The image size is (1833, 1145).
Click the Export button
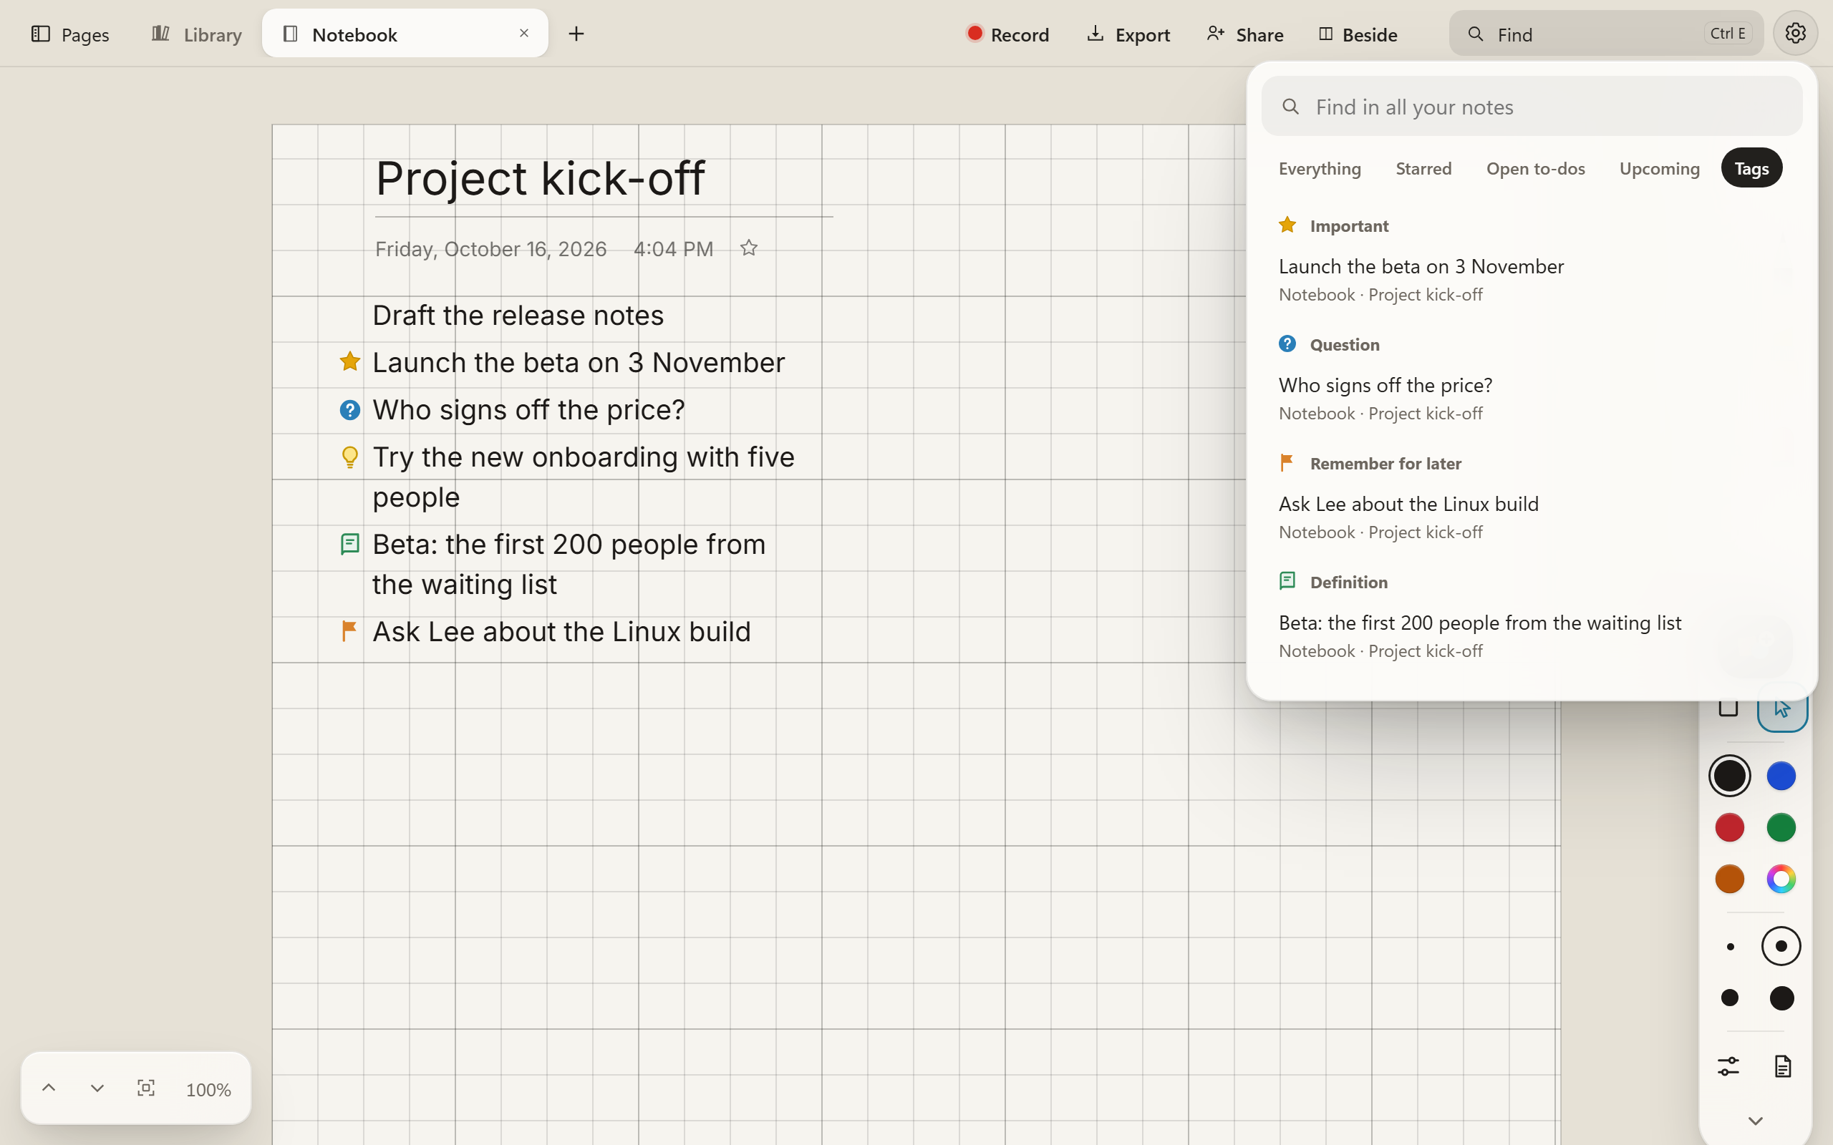tap(1128, 34)
